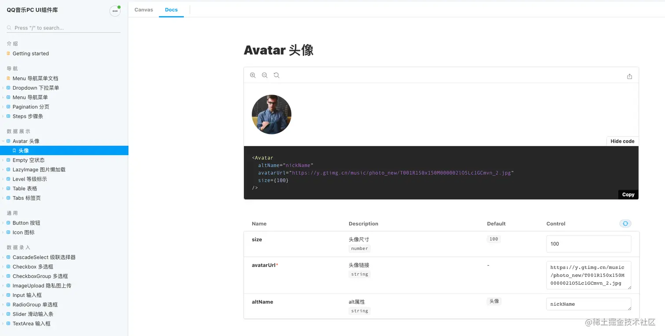This screenshot has width=665, height=336.
Task: Open CascadeSelect 级联选择器 component
Action: (x=44, y=257)
